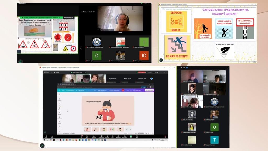
Task: Expand the dropdown arrow beside Canva add page
Action: click(x=130, y=129)
